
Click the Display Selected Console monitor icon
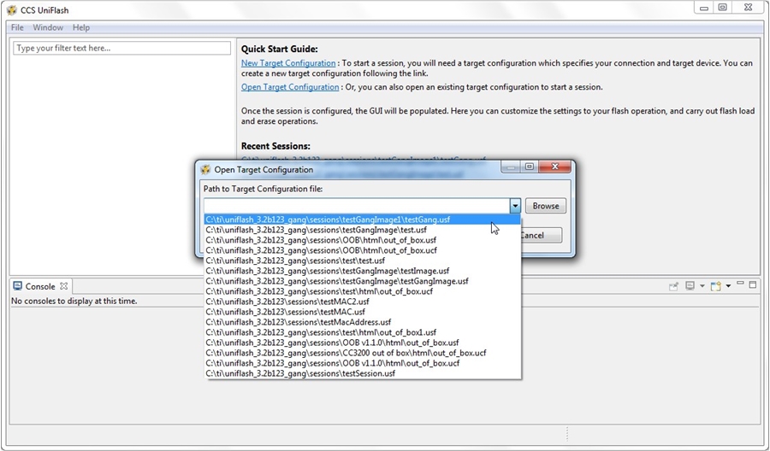tap(690, 286)
